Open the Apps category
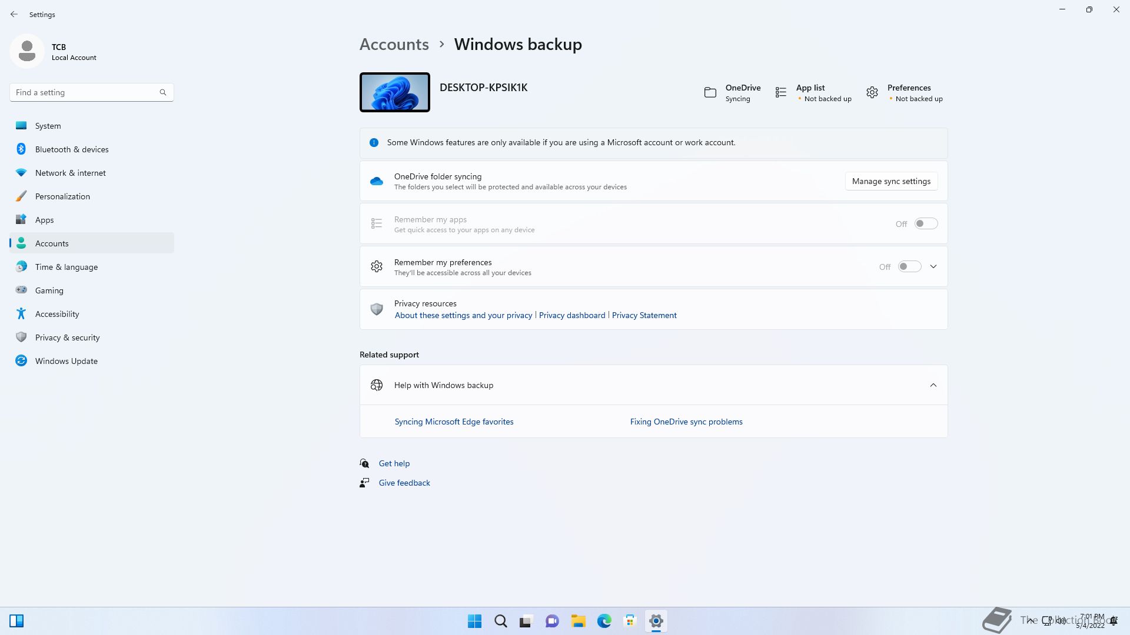The image size is (1130, 635). (x=92, y=220)
